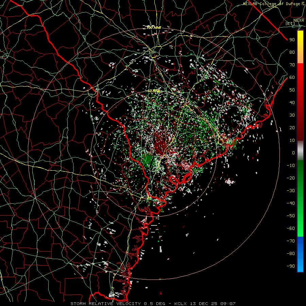Select the -40 scale value
306x306 pixels.
(291, 203)
